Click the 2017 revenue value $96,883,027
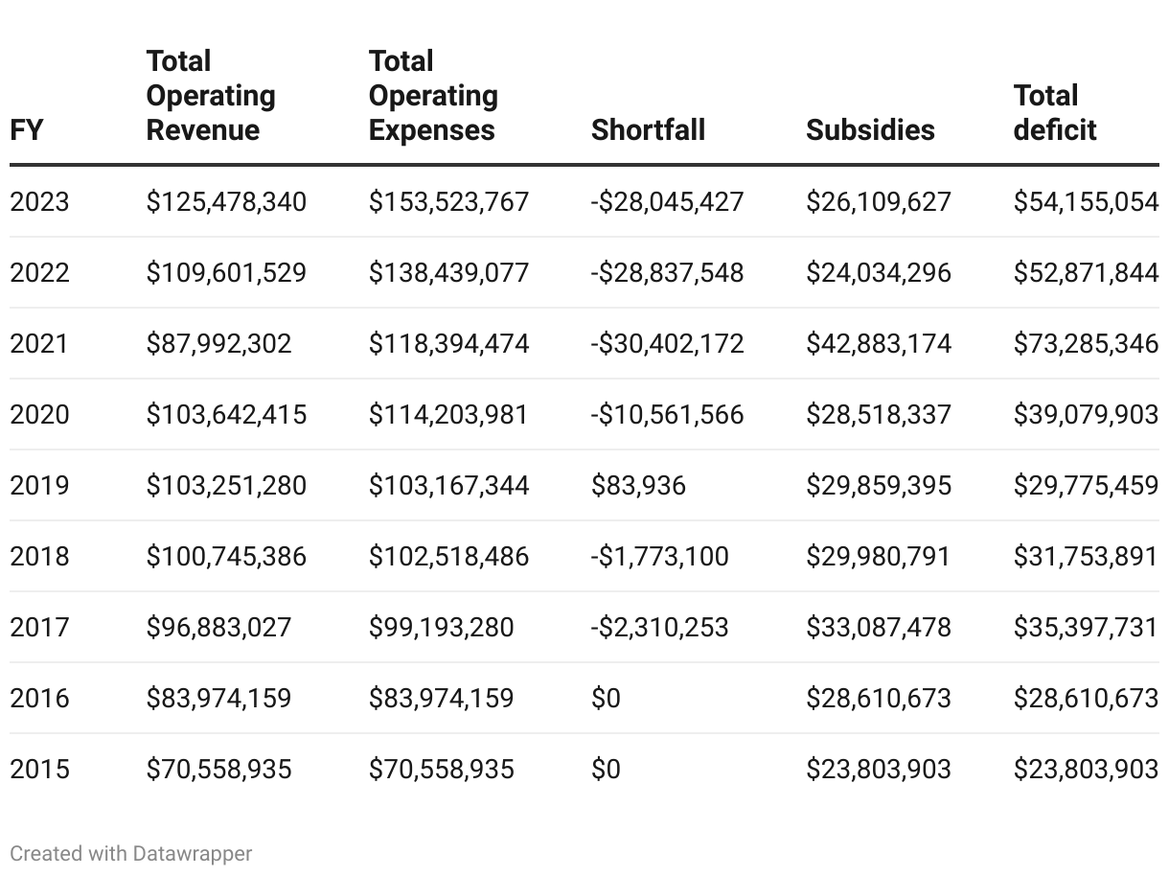1169x876 pixels. pos(218,628)
